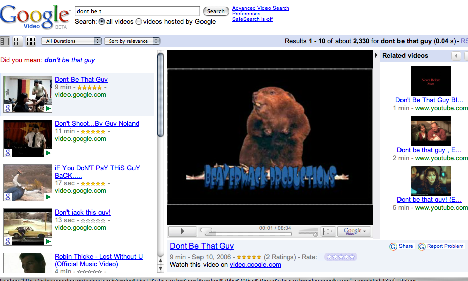Screen dimensions: 468x281
Task: Click the Report Problem button
Action: (445, 246)
